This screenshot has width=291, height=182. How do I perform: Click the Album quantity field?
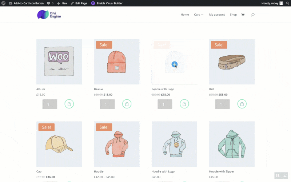50,104
